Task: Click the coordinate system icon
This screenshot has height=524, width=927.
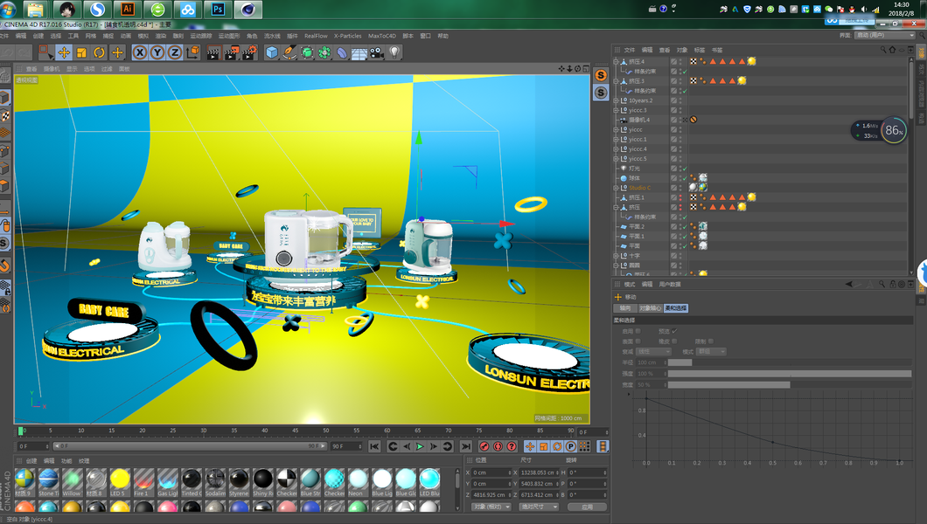Action: point(192,52)
